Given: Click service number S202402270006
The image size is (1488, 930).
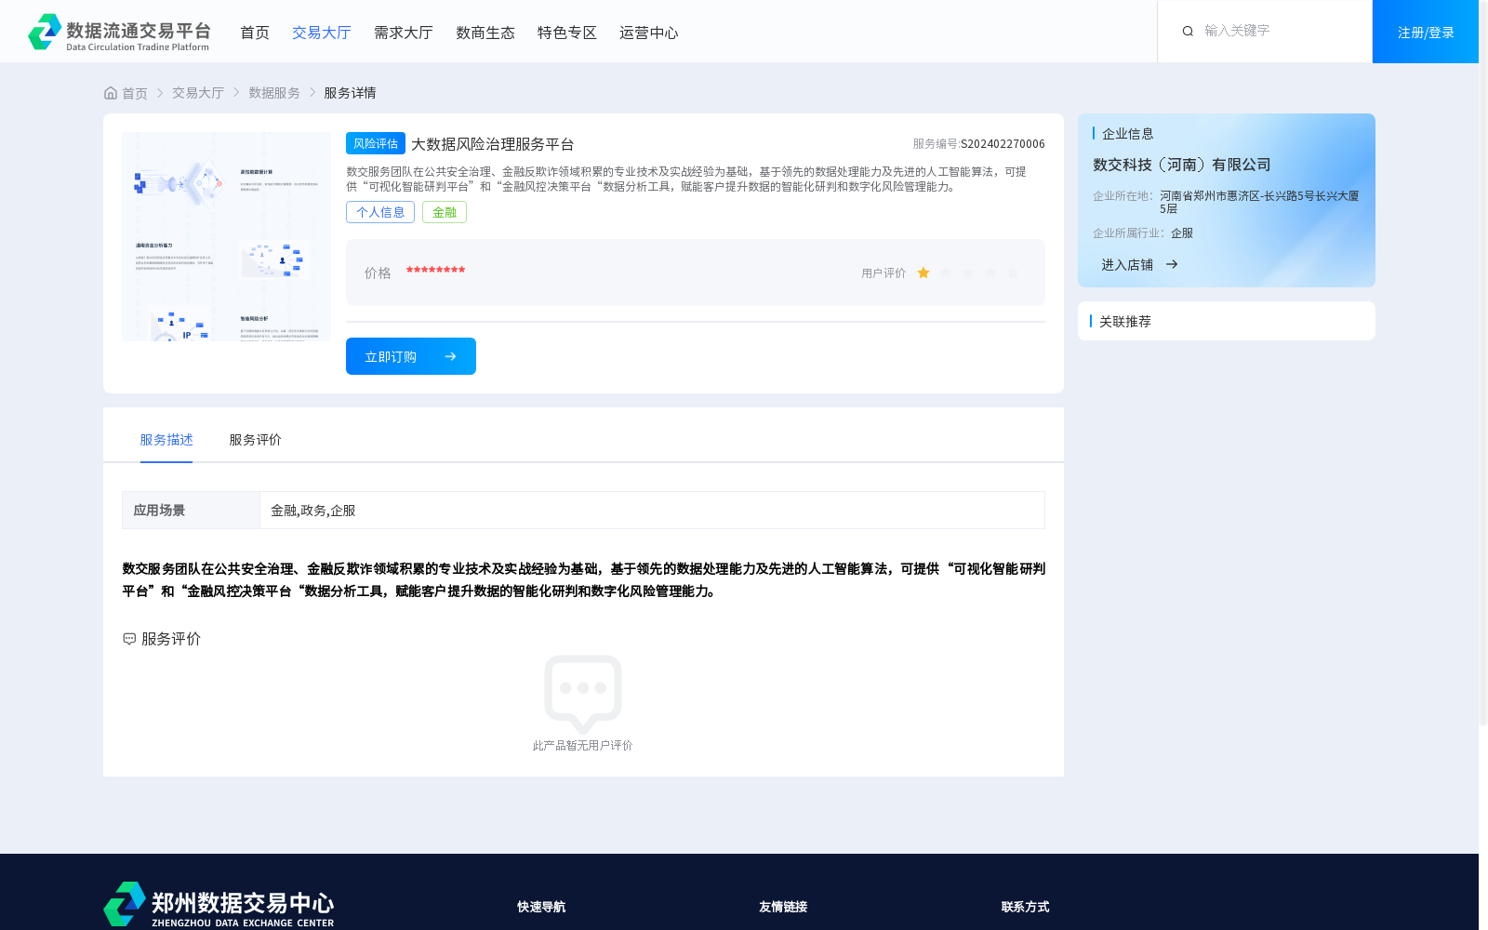Looking at the screenshot, I should pyautogui.click(x=1003, y=144).
